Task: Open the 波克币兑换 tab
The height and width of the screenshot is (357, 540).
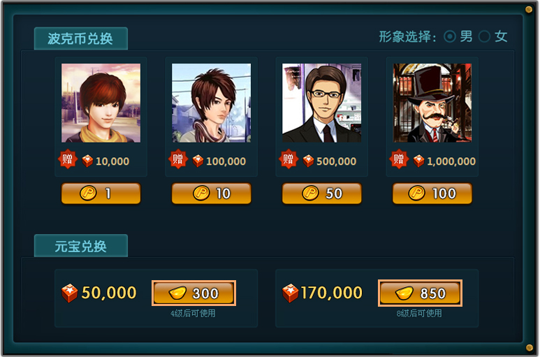Action: tap(81, 38)
